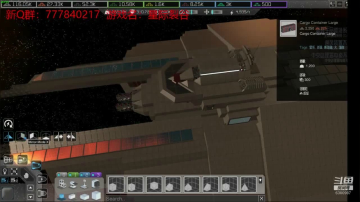Choose the eighth pyramid block shape
This screenshot has width=360, height=202.
pos(248,184)
